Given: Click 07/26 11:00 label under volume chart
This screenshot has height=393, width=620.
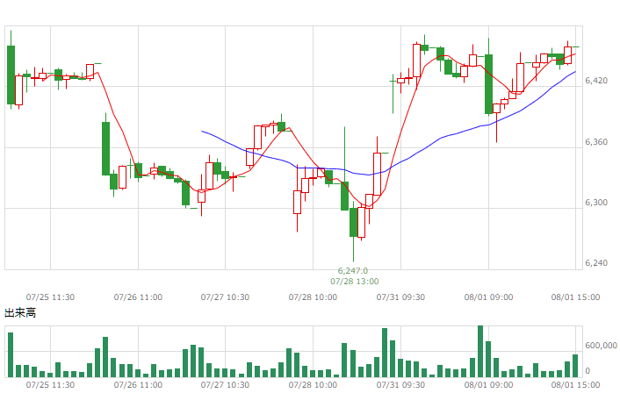Looking at the screenshot, I should pyautogui.click(x=138, y=385).
